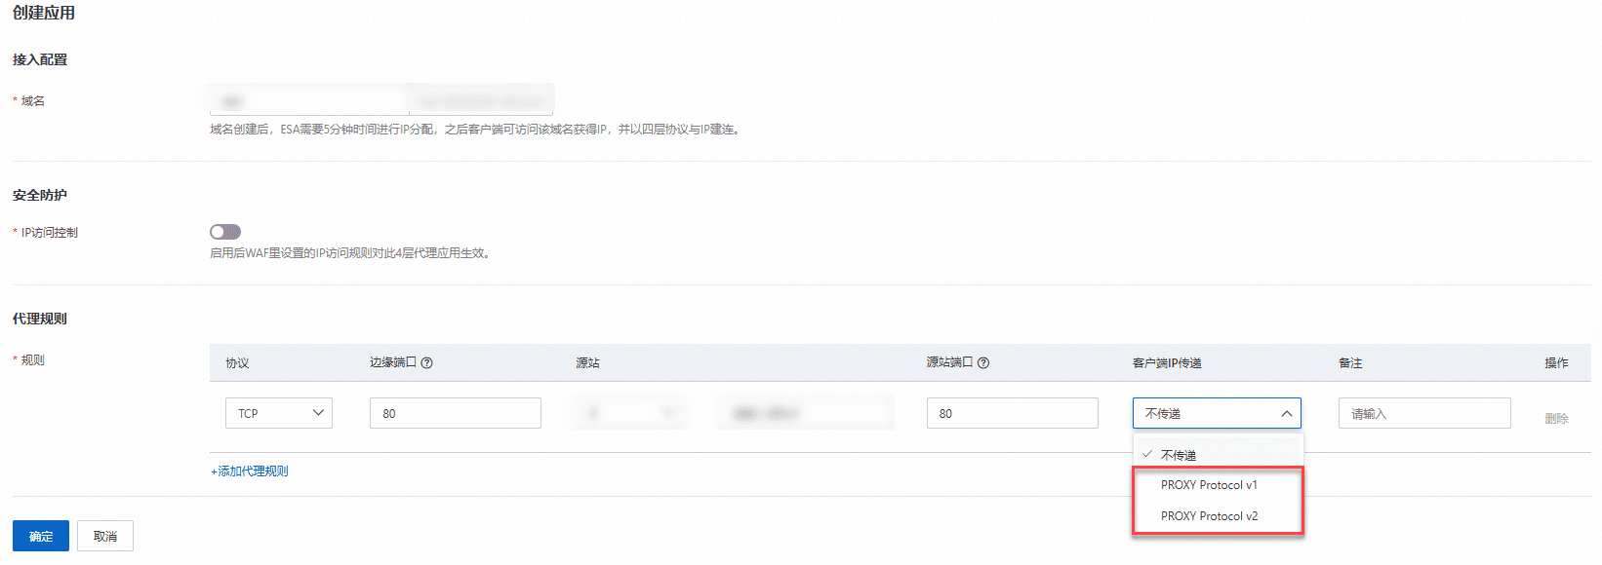The image size is (1602, 565).
Task: Click the 安全防护 section heading
Action: coord(40,195)
